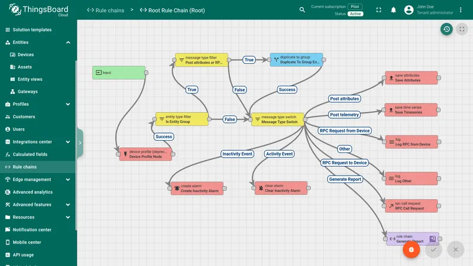Select the Log RPC from Device node

click(x=412, y=142)
